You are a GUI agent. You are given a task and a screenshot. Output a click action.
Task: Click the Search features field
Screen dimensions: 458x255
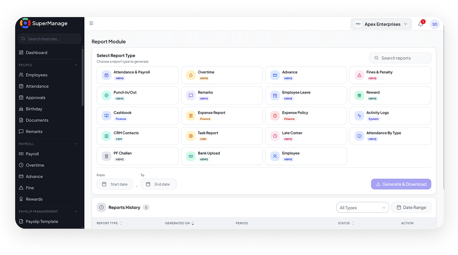point(50,39)
